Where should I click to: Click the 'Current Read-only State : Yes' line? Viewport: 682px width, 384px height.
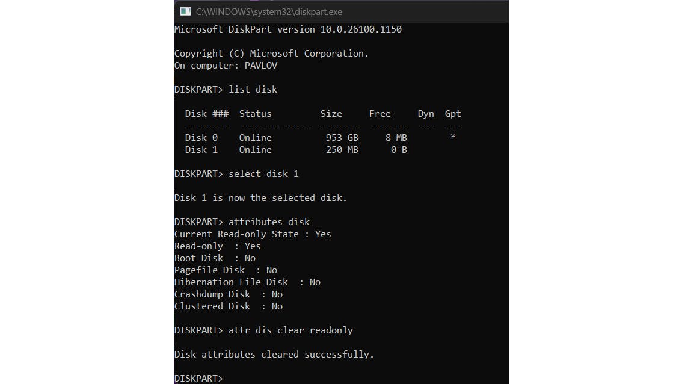253,234
